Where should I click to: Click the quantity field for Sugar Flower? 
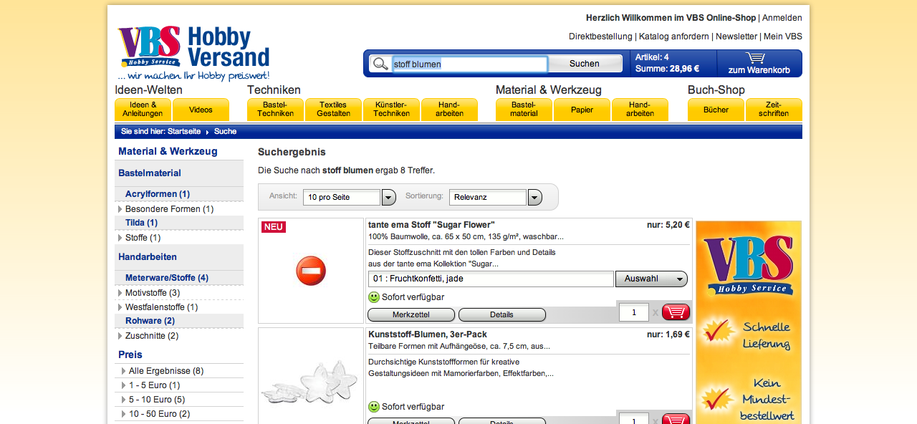[x=633, y=312]
